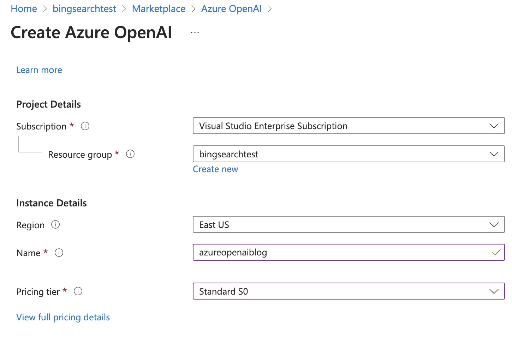Image resolution: width=512 pixels, height=338 pixels.
Task: Click the Pricing tier info icon
Action: (78, 291)
